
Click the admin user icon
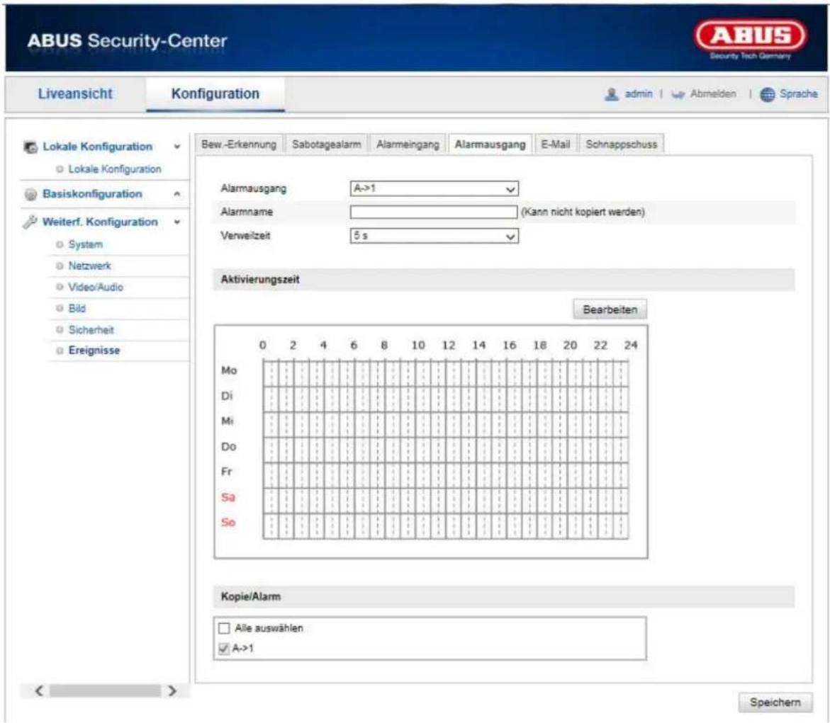pyautogui.click(x=612, y=94)
